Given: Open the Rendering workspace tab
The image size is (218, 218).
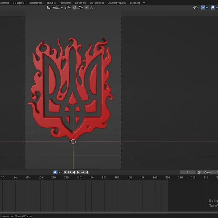Looking at the screenshot, I should tap(80, 3).
